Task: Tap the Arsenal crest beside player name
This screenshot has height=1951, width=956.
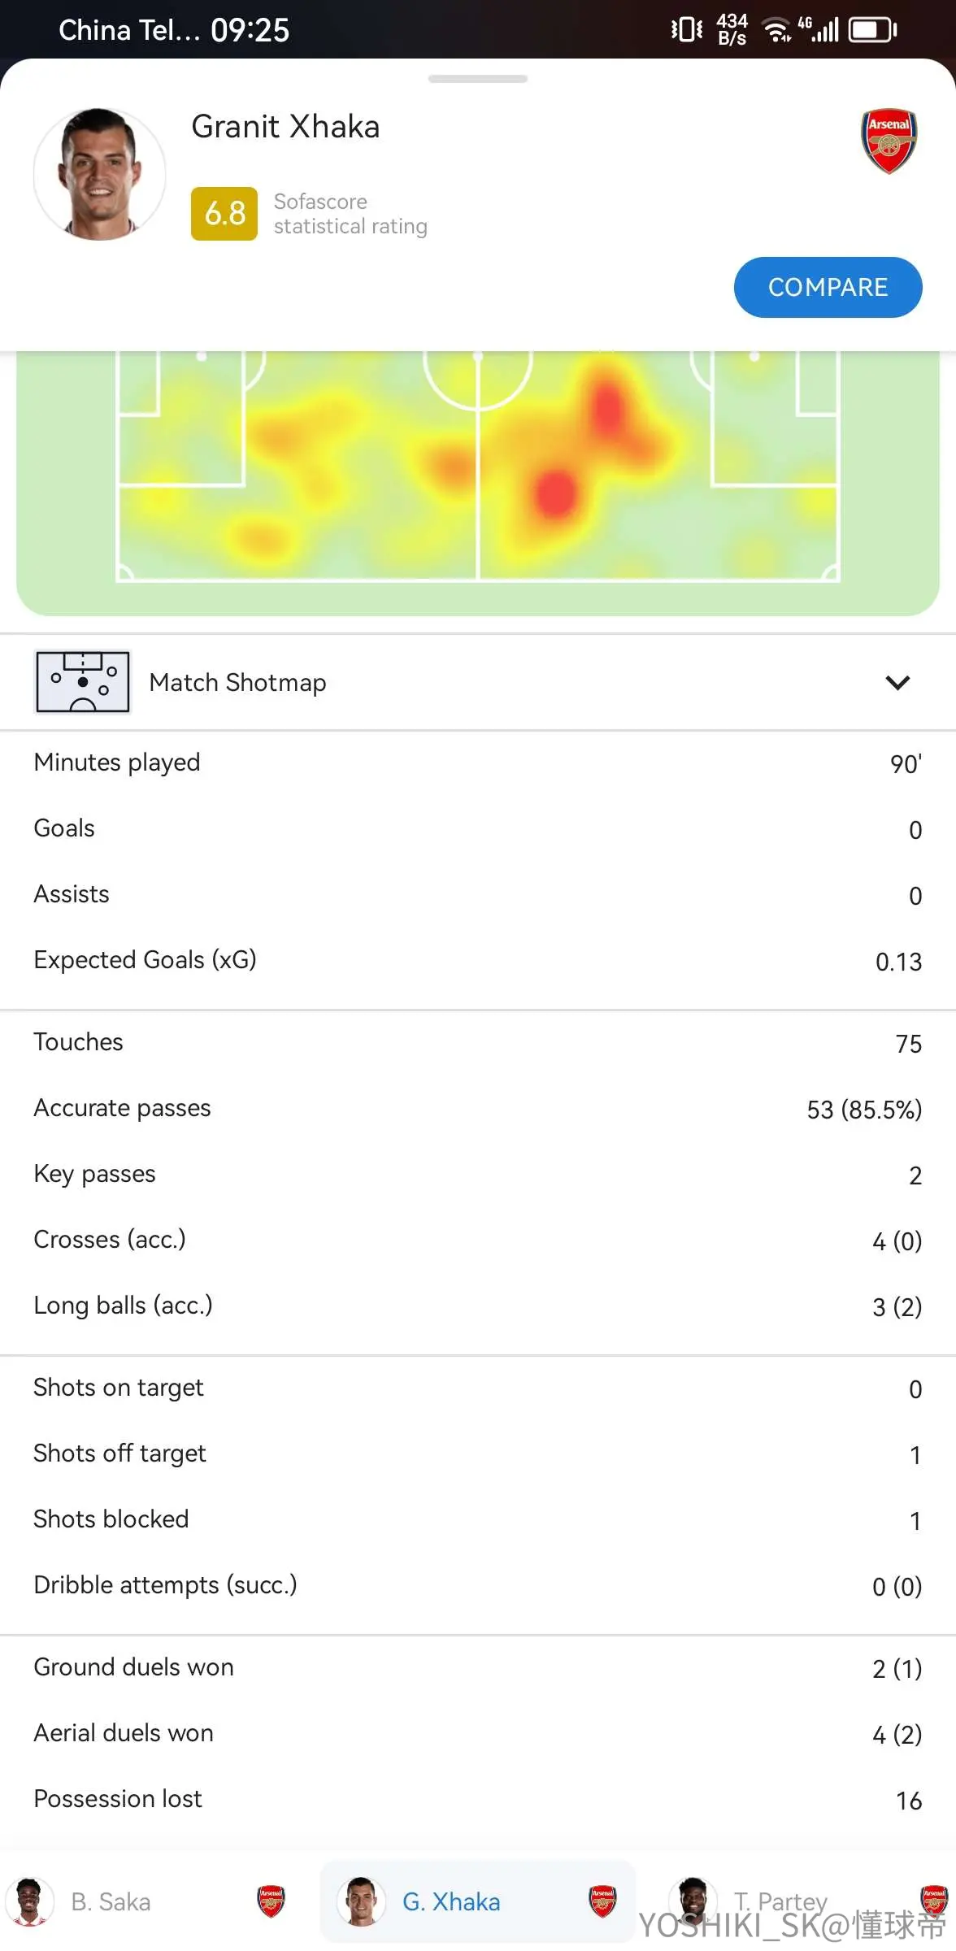Action: click(x=889, y=141)
